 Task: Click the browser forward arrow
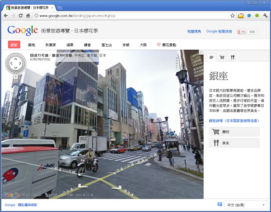(13, 16)
